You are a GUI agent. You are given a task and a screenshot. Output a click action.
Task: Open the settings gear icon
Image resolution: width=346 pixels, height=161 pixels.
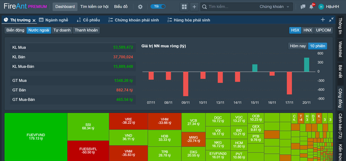click(140, 7)
